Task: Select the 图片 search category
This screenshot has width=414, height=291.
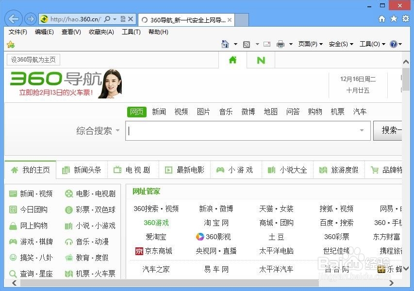Action: [203, 112]
